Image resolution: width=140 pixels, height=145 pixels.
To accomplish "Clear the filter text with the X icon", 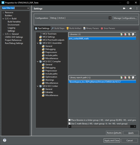I will coord(28,8).
